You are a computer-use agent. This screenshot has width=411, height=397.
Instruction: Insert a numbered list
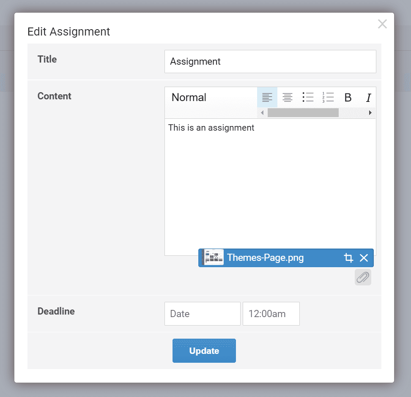pyautogui.click(x=328, y=97)
